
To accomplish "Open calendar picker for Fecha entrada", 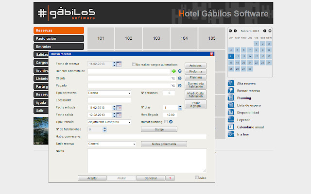I will pyautogui.click(x=119, y=108).
